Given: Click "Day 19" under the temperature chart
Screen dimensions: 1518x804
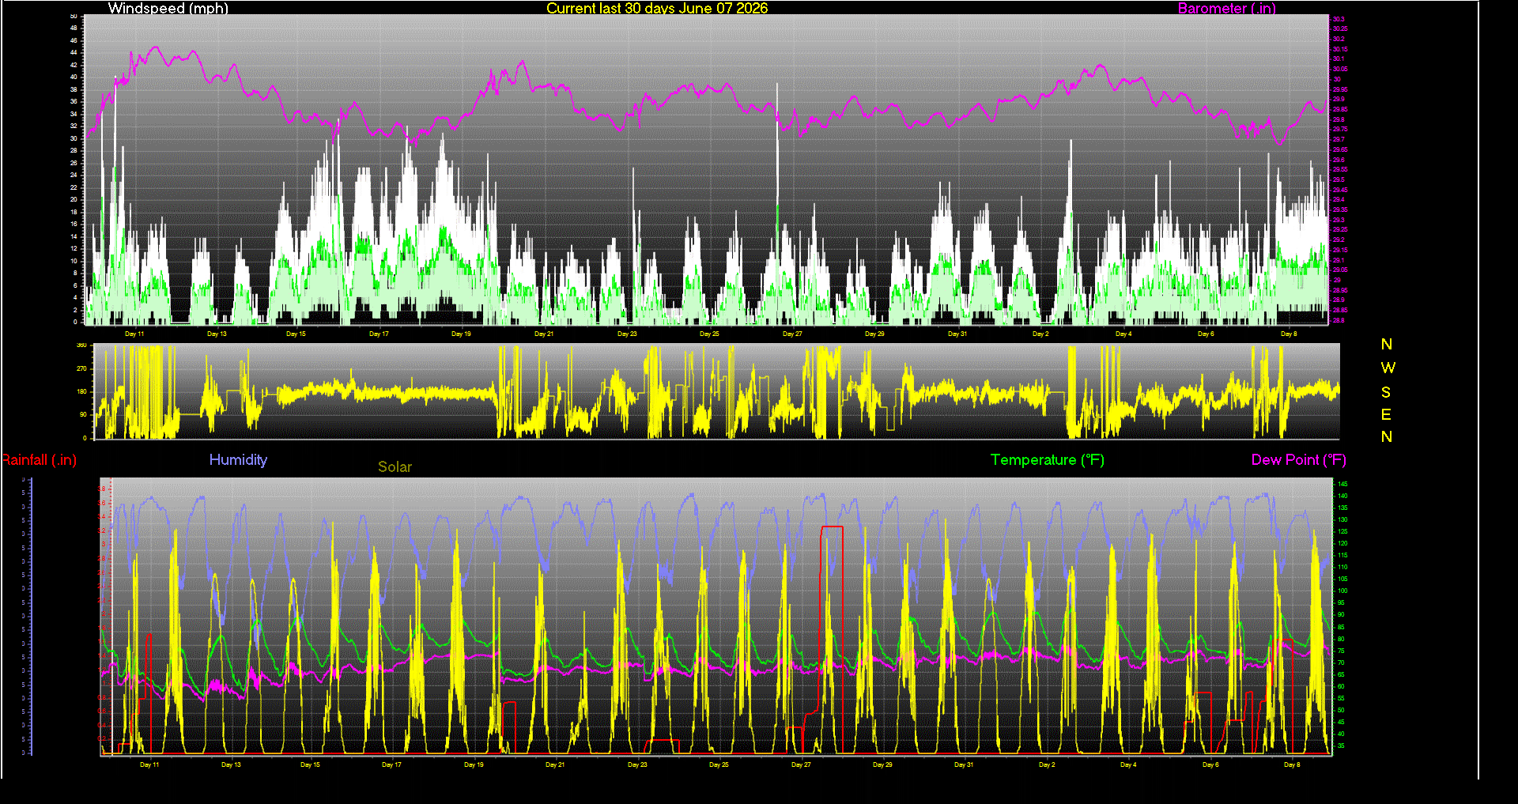Looking at the screenshot, I should 474,765.
